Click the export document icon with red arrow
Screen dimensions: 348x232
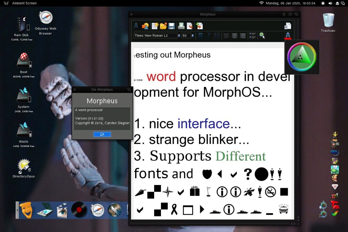point(190,26)
